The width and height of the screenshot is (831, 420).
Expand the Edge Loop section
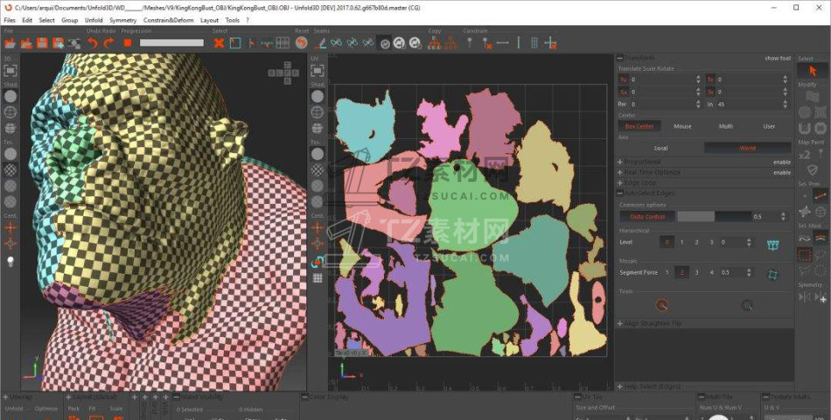point(620,183)
